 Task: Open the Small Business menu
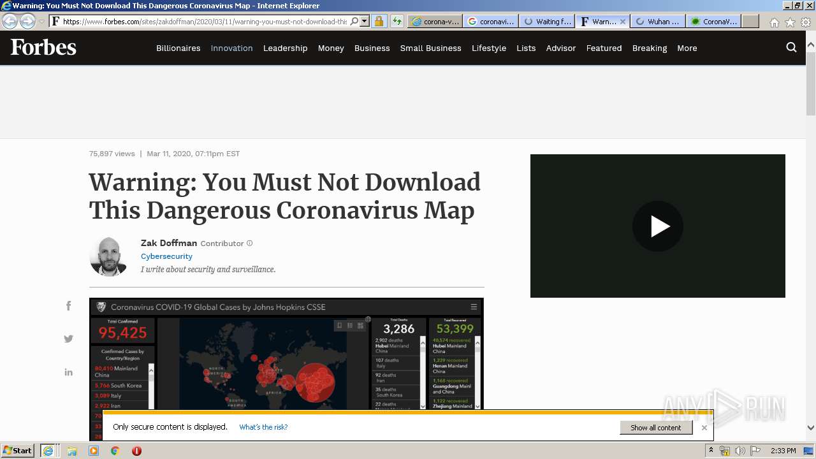tap(430, 48)
